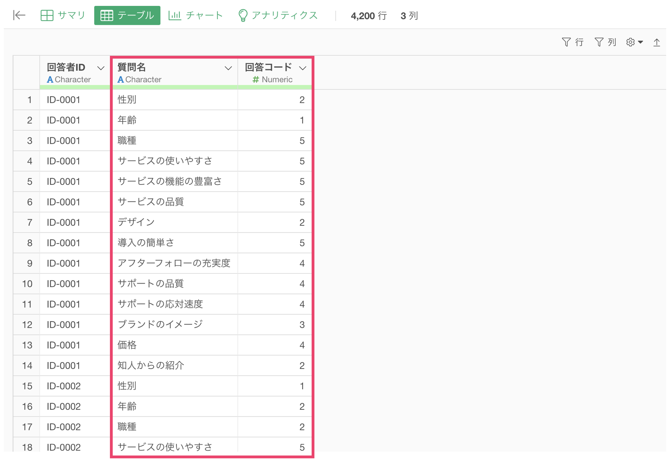Open the gear settings dropdown

pyautogui.click(x=634, y=42)
